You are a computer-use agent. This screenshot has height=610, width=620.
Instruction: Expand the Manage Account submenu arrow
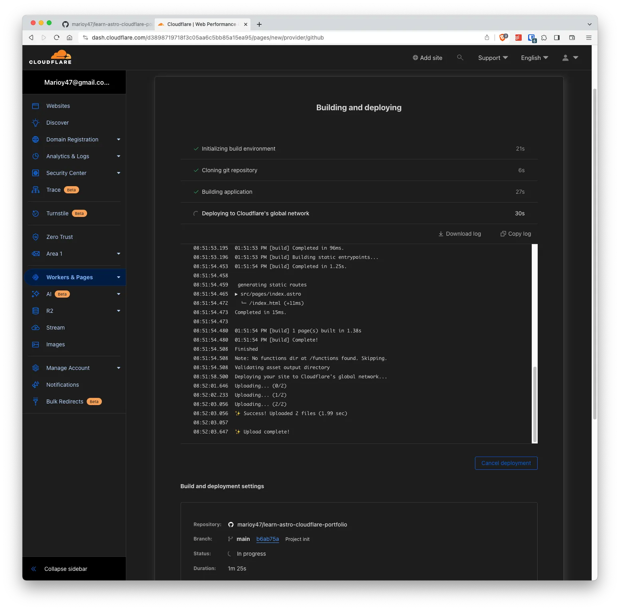(x=119, y=368)
